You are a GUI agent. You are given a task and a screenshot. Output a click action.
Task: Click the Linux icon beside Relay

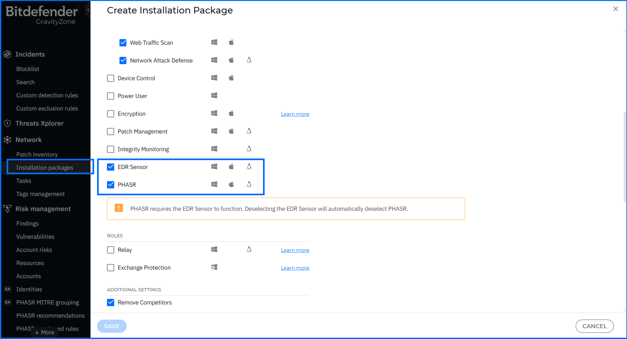pos(249,250)
